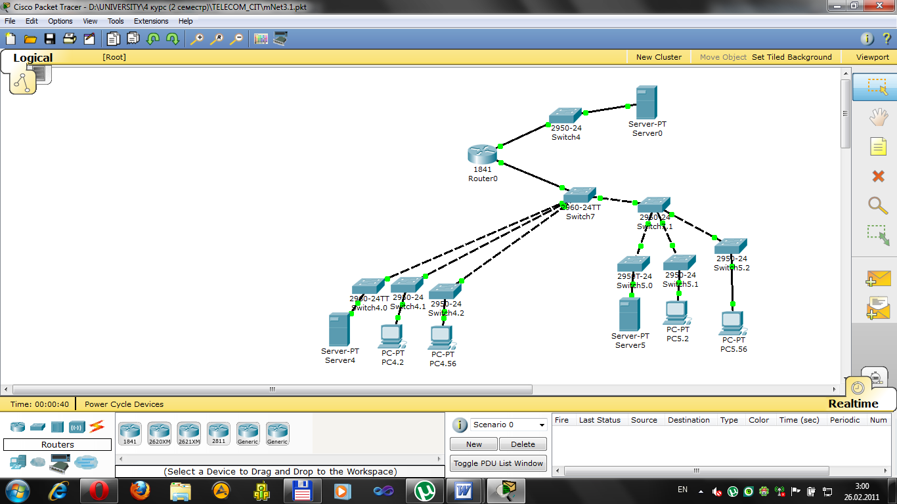Click Power Cycle Devices
The image size is (897, 504).
tap(124, 404)
